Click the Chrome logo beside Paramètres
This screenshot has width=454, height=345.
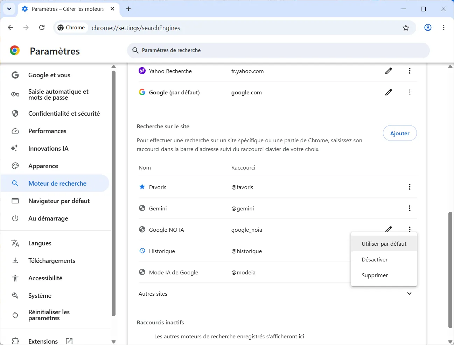15,51
